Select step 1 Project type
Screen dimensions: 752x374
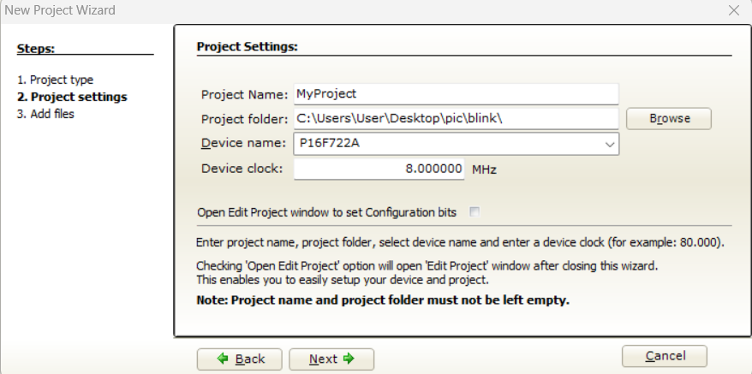point(55,80)
